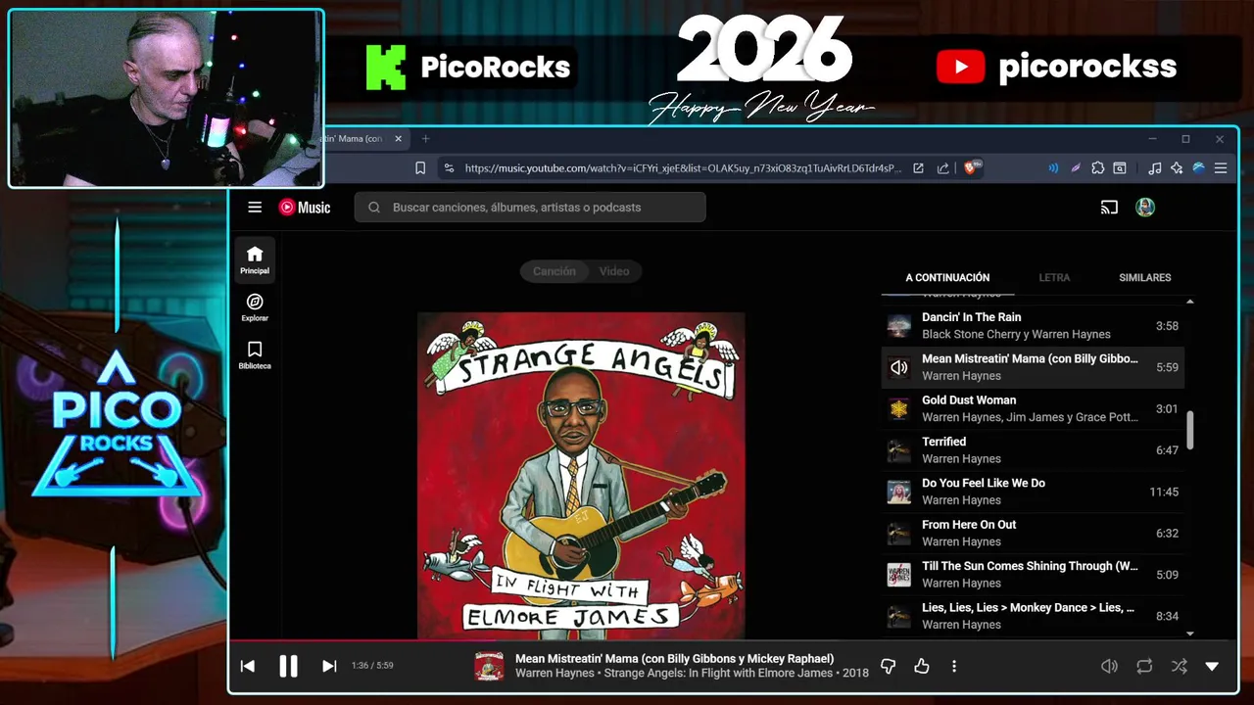Pause the playing song
Image resolution: width=1254 pixels, height=705 pixels.
click(x=288, y=666)
